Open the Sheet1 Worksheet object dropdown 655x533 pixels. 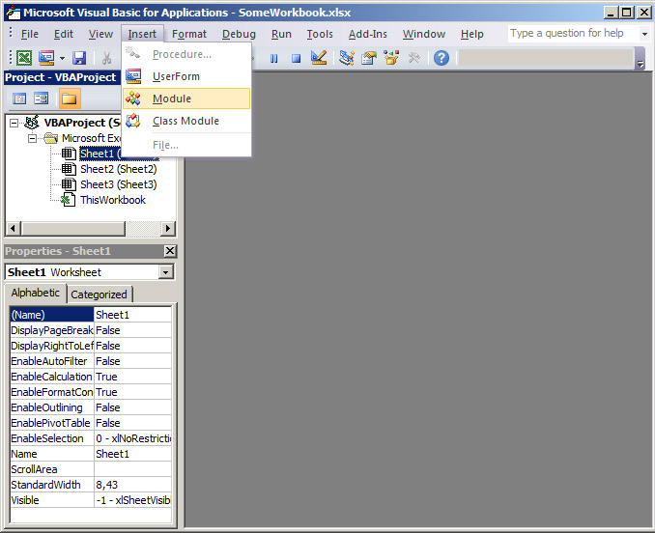click(166, 272)
